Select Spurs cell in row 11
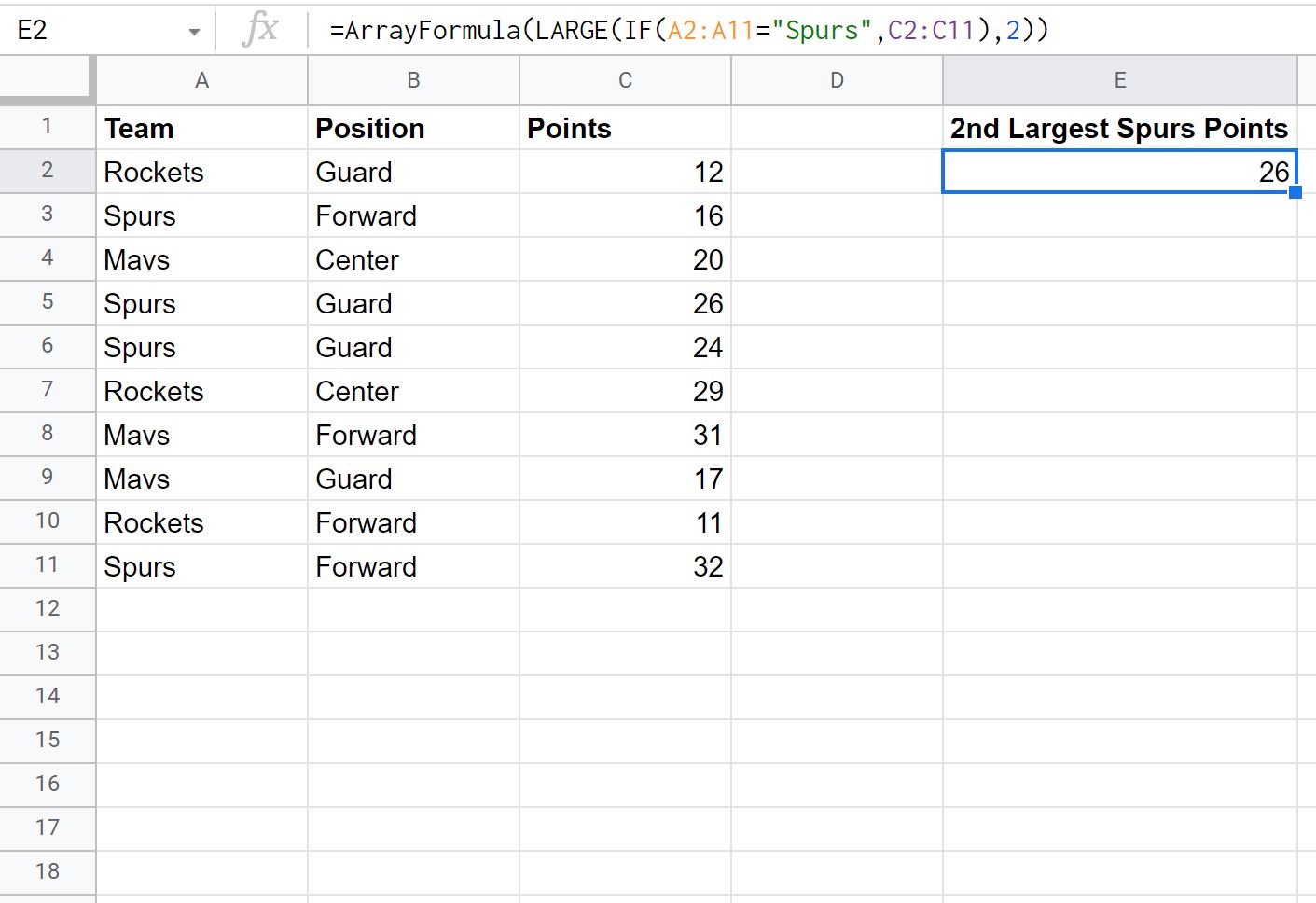The image size is (1316, 903). pyautogui.click(x=202, y=566)
